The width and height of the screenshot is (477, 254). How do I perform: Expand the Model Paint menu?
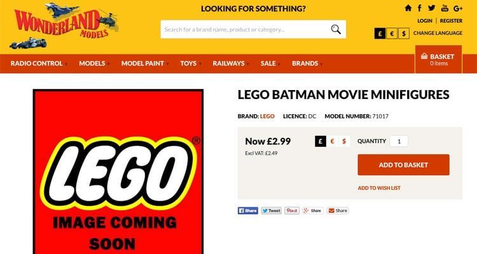[144, 63]
